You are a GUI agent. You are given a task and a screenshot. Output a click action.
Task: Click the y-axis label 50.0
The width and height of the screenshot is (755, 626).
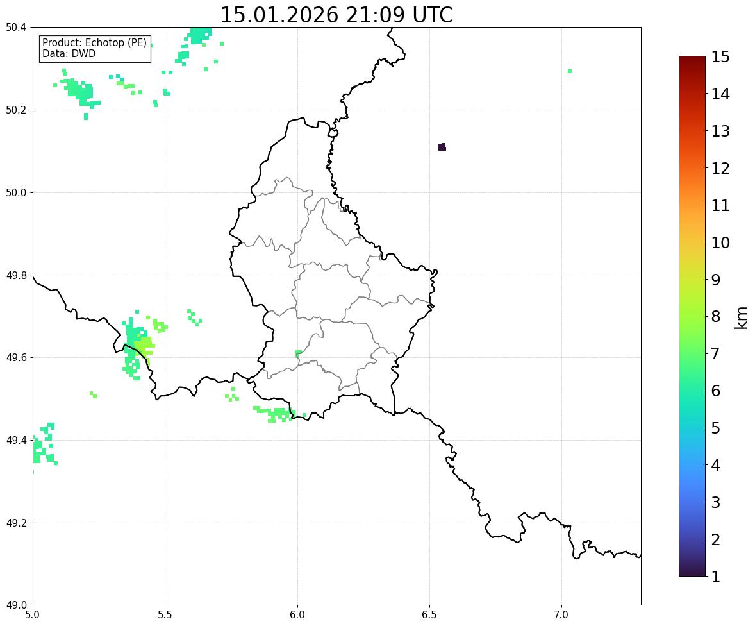click(15, 193)
